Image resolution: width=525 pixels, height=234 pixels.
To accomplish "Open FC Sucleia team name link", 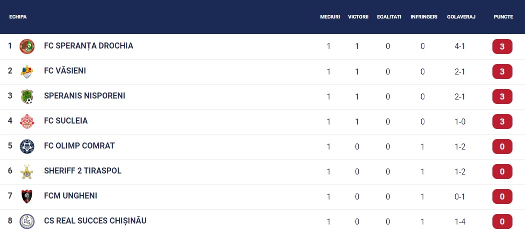I will (x=66, y=120).
